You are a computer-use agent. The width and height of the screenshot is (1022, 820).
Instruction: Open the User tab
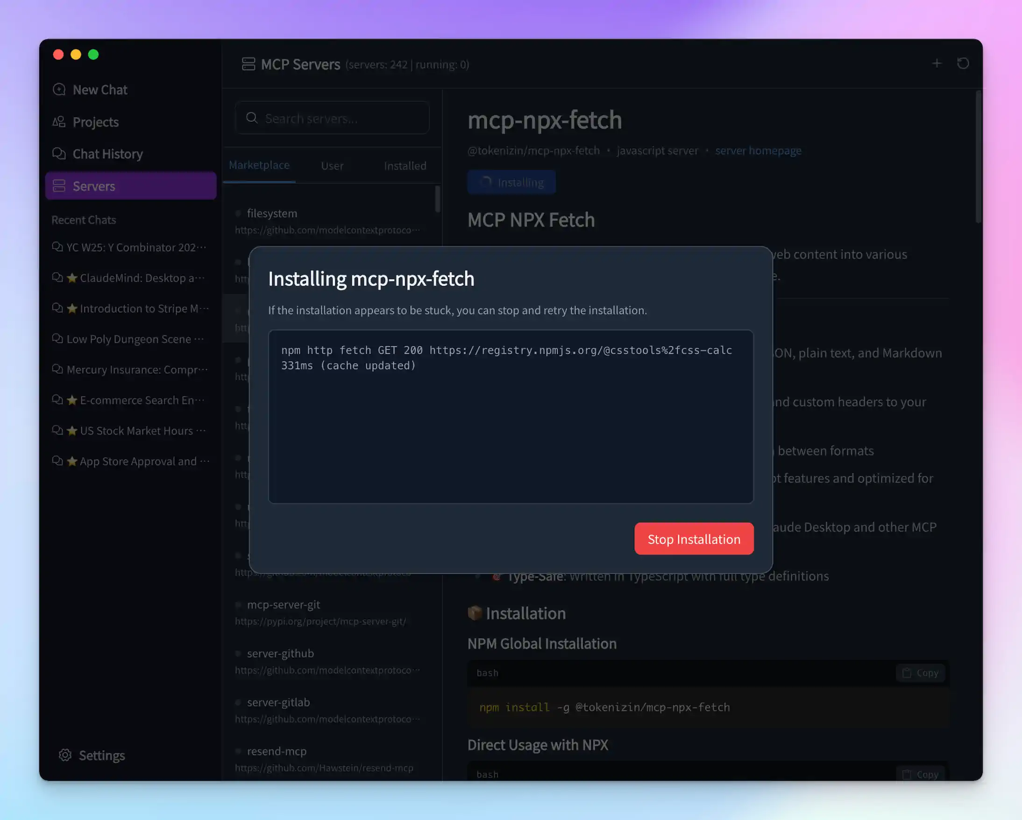(332, 165)
